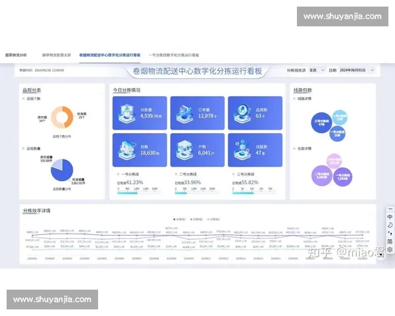Screen dimensions: 395x316
Task: Click the 已完成55.82% text
Action: [246, 182]
